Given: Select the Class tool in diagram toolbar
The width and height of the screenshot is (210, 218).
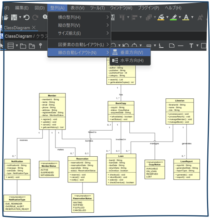Looking at the screenshot, I should pos(11,45).
